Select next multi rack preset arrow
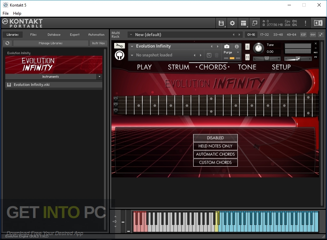Viewport: 327px width, 240px height. [x=239, y=35]
